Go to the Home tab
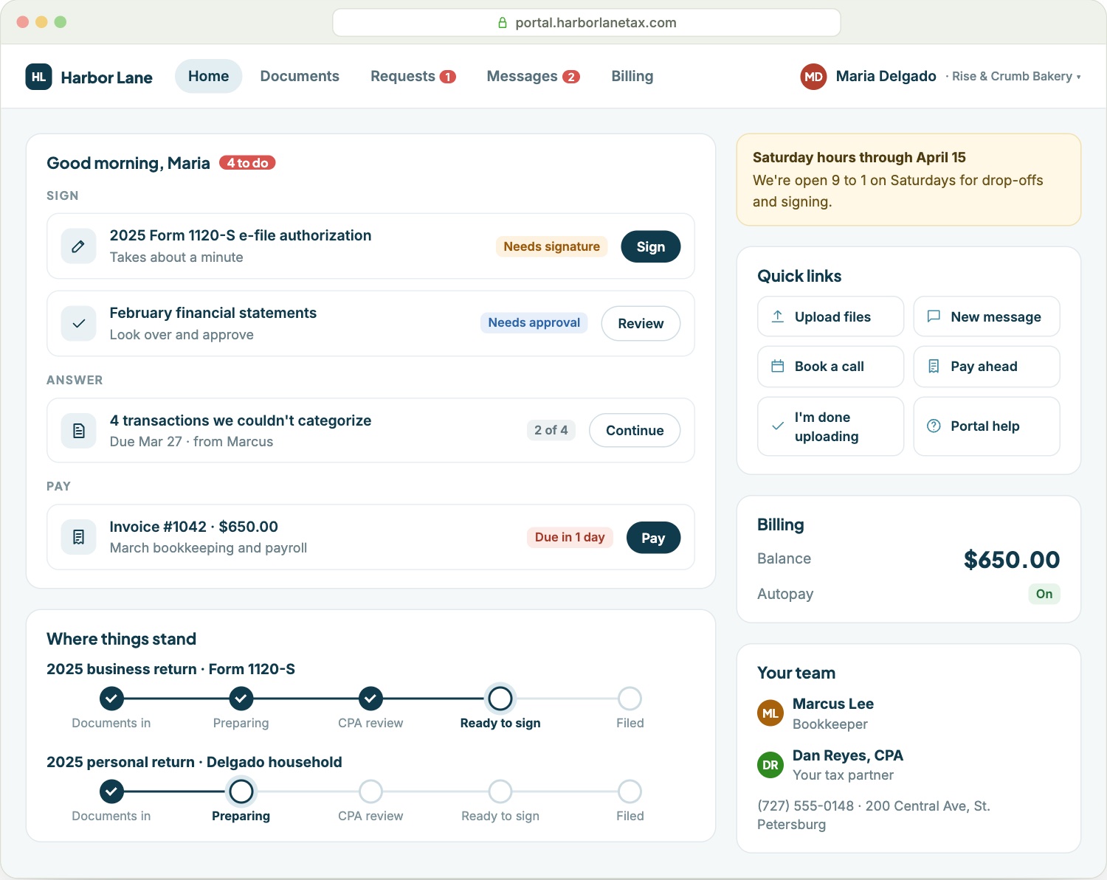The height and width of the screenshot is (880, 1107). tap(209, 76)
